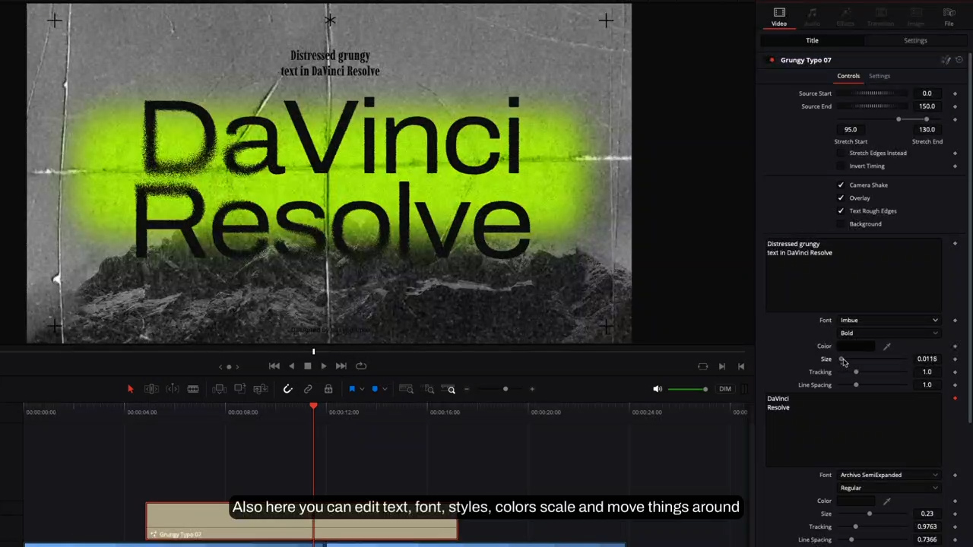
Task: Click the loop playback icon
Action: 361,366
